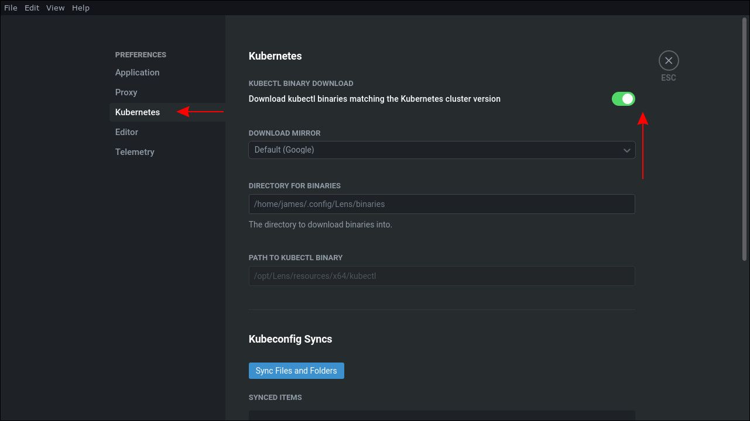The width and height of the screenshot is (750, 421).
Task: Open the View menu
Action: tap(55, 8)
